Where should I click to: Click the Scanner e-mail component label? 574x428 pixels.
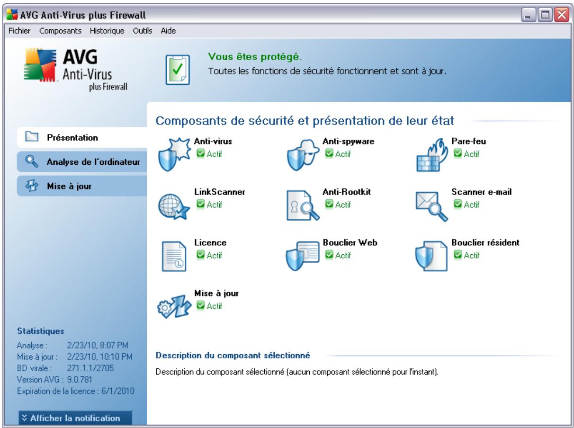coord(482,192)
